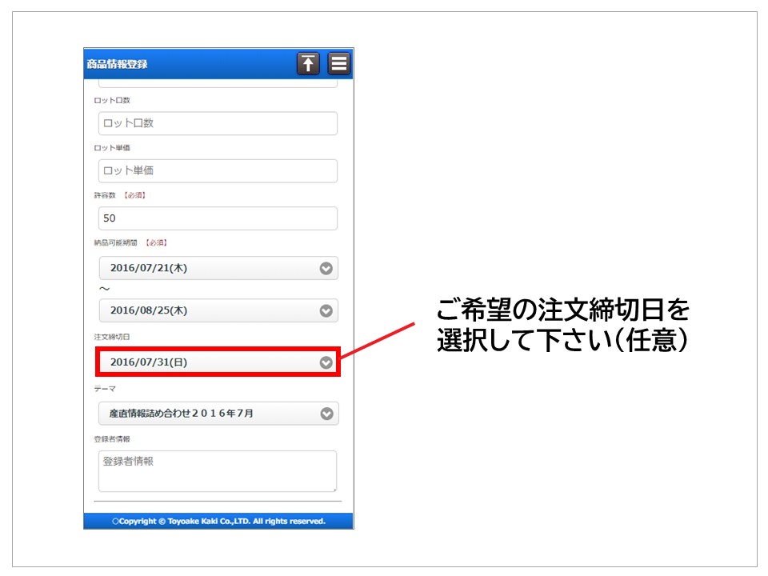Screen dimensions: 768x576
Task: Click the resize handle of 登録者情報 textarea
Action: pyautogui.click(x=334, y=488)
